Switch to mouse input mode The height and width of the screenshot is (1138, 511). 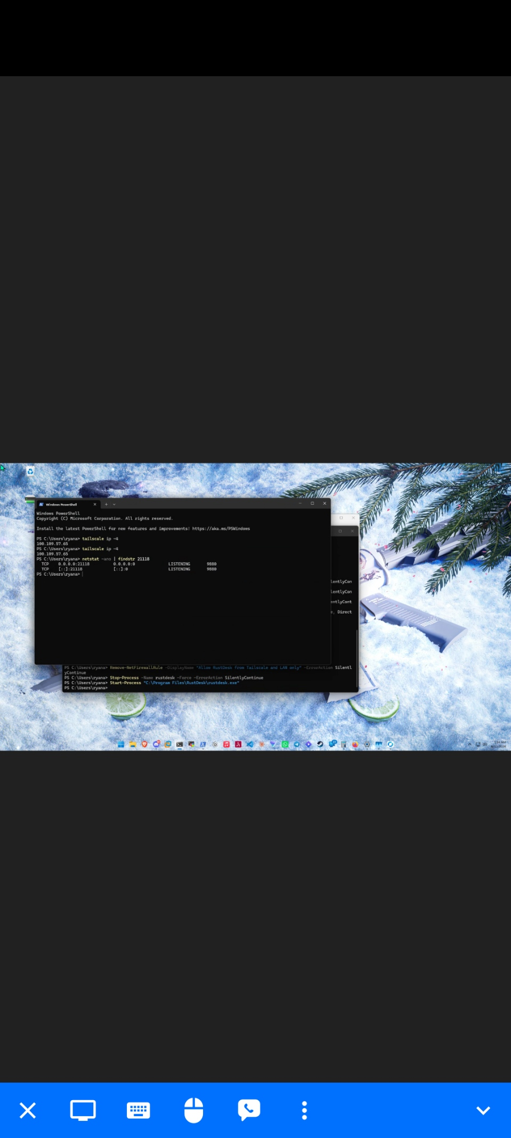193,1110
